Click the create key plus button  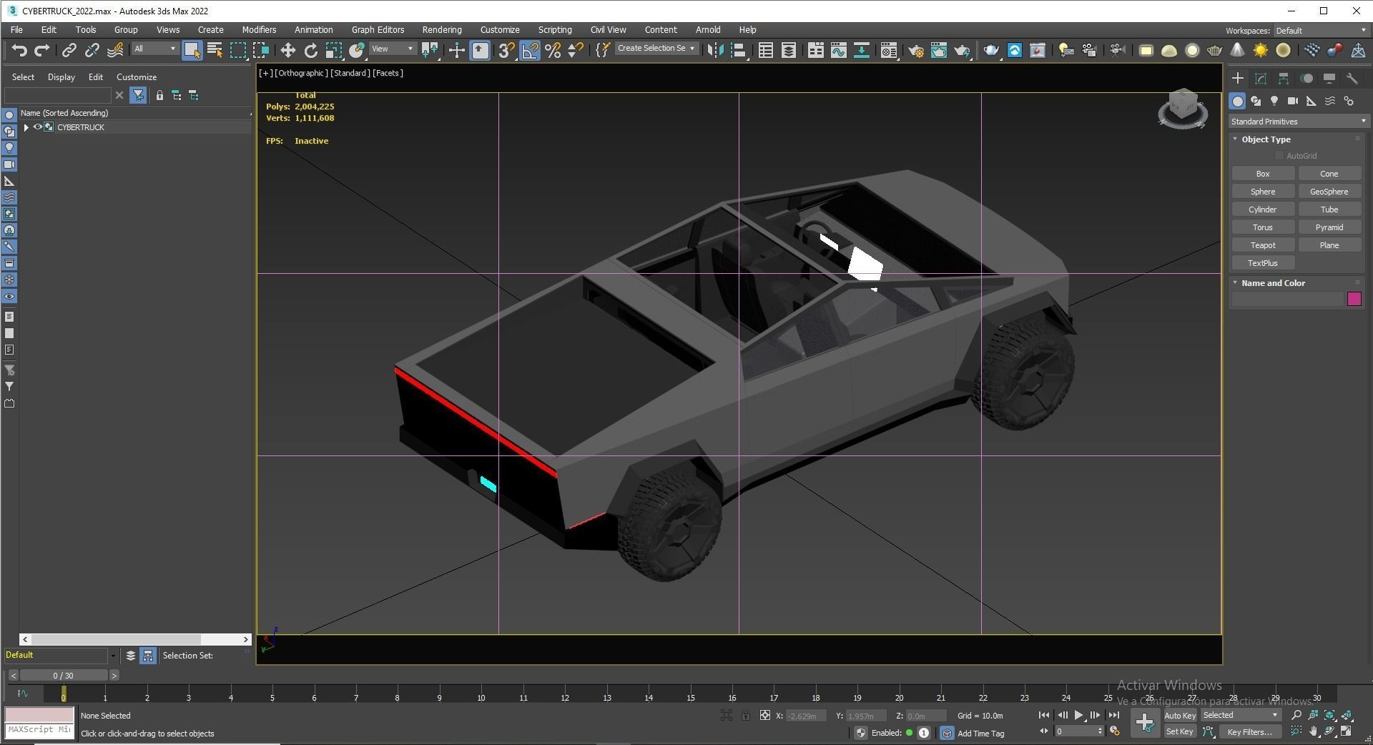click(1145, 723)
